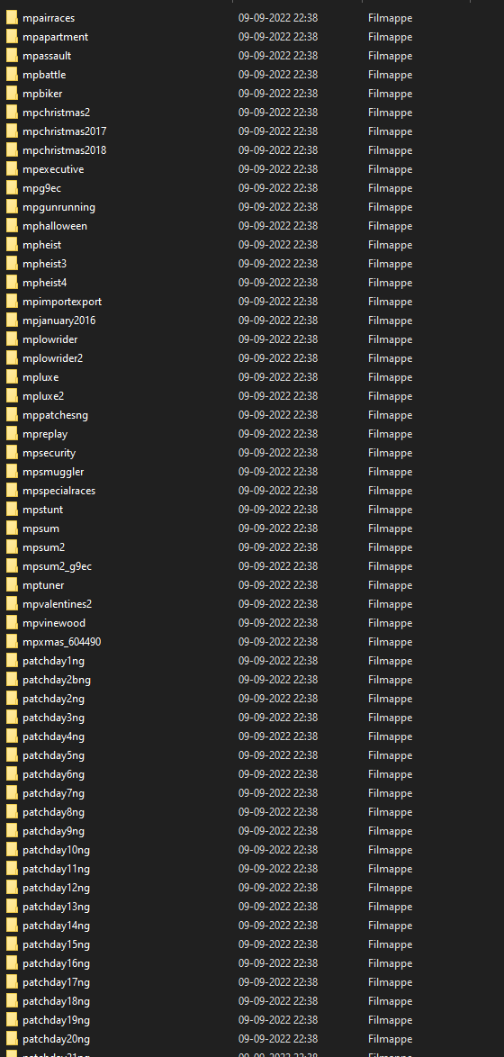Click the mpsecurity folder name

tap(49, 452)
